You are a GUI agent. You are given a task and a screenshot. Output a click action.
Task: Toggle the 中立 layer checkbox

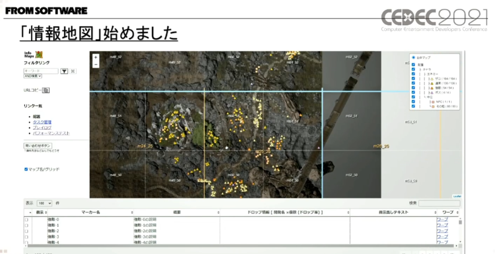pos(413,97)
